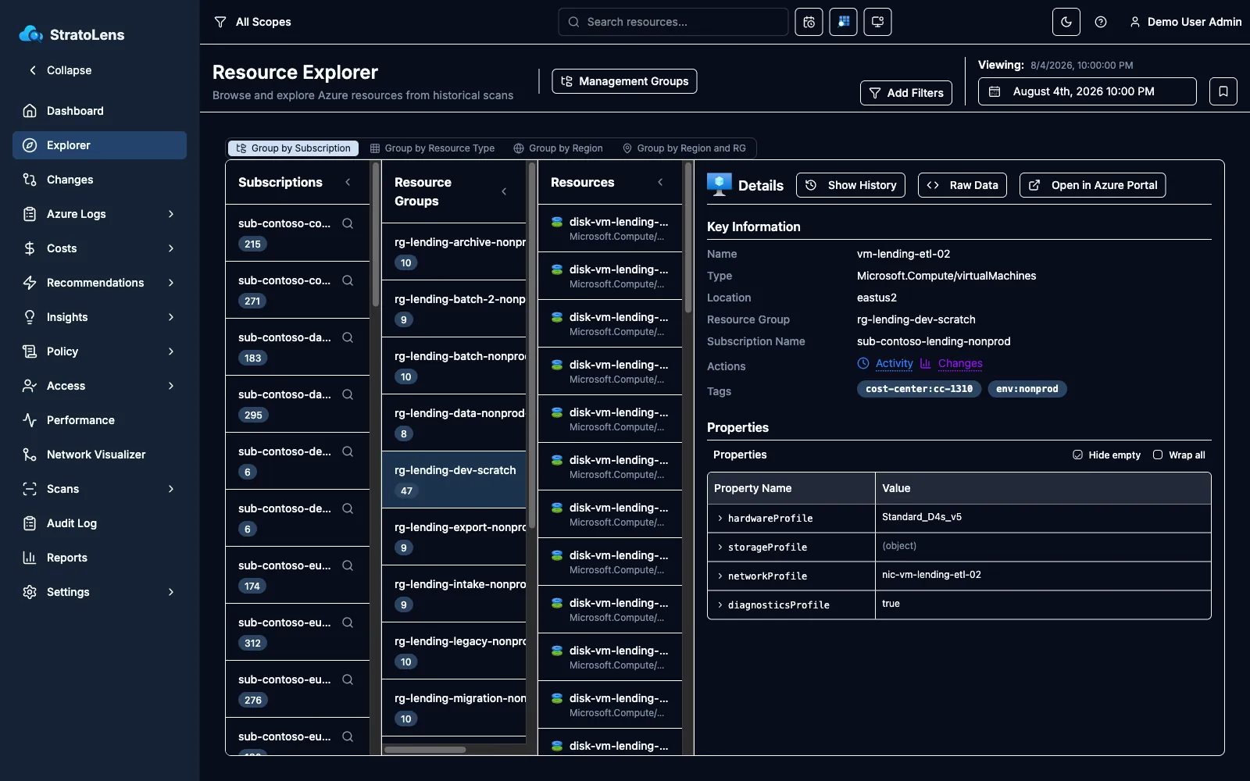Open the August 4th, 2026 date picker
Screen dimensions: 1250x781
1087,91
